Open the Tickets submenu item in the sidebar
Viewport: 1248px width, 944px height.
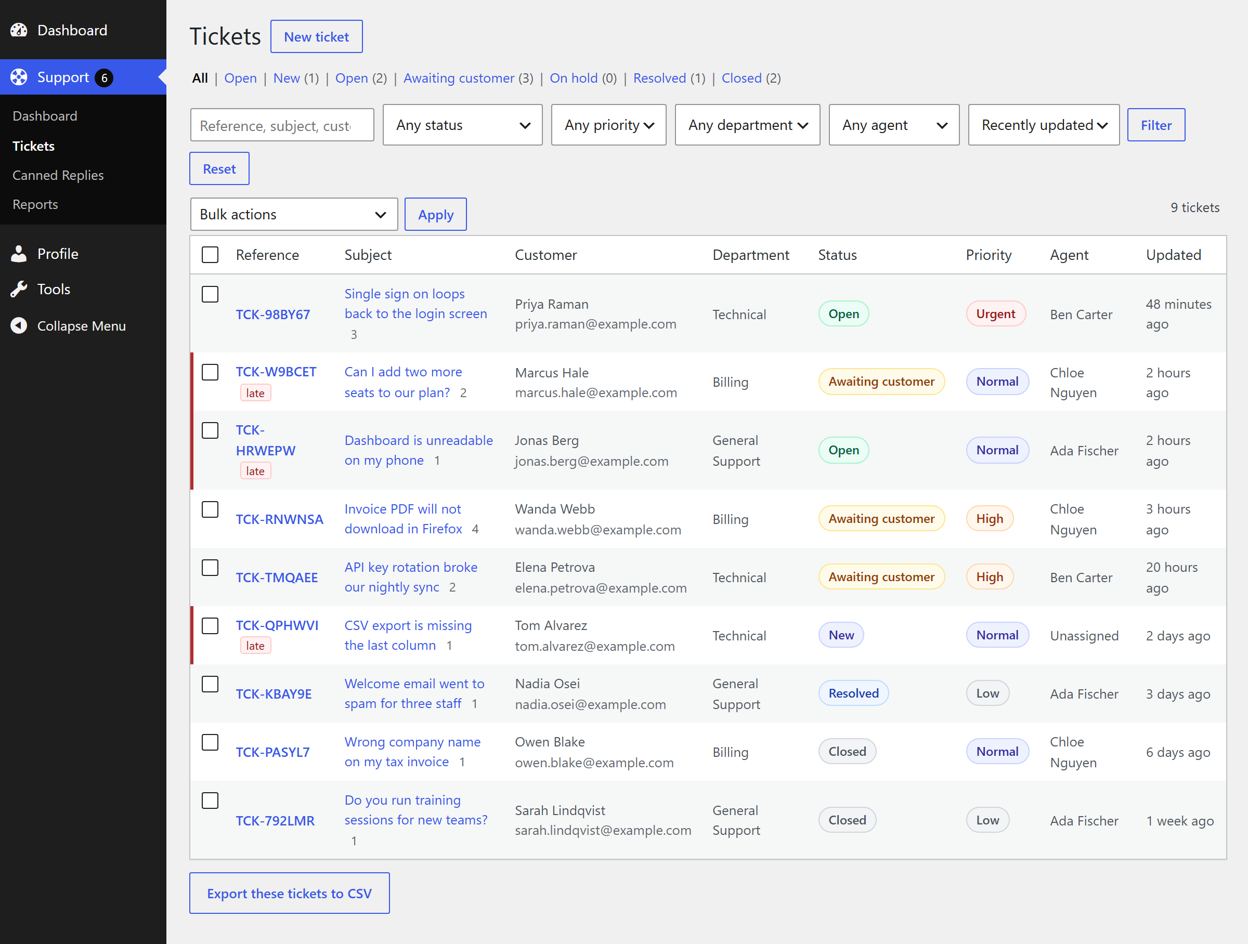(33, 146)
